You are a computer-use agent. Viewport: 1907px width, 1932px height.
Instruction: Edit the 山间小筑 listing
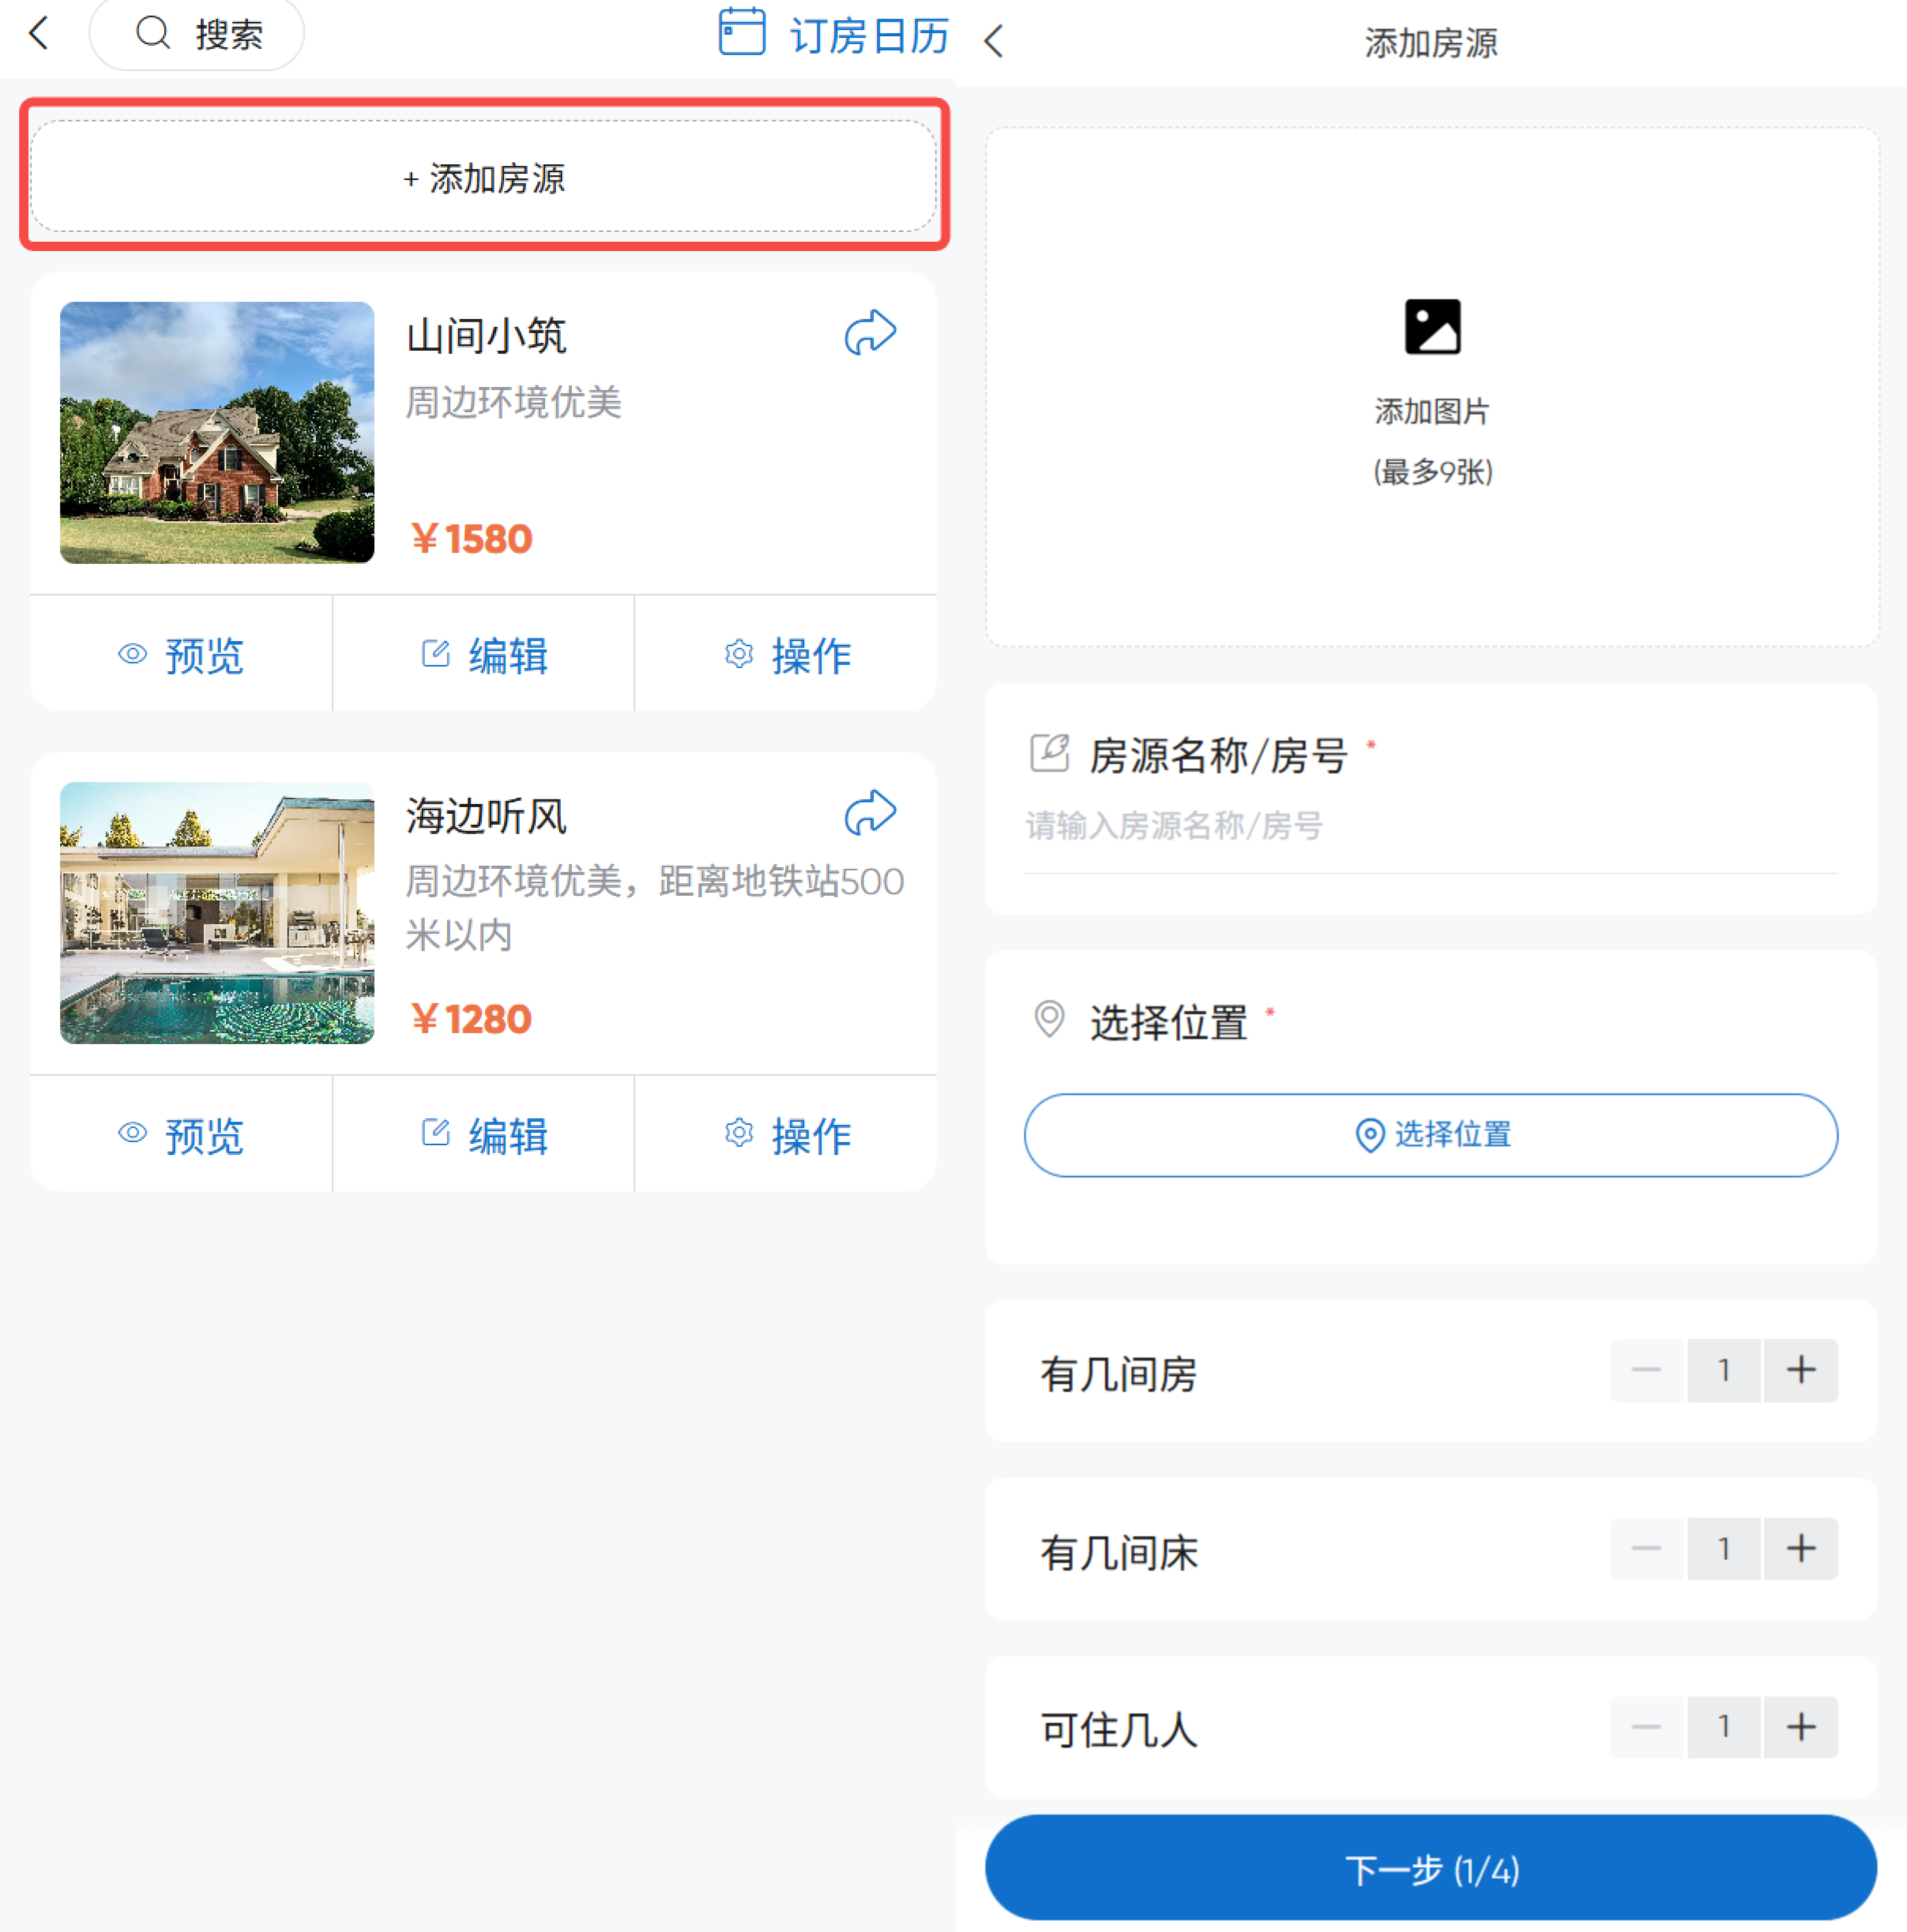[x=484, y=655]
